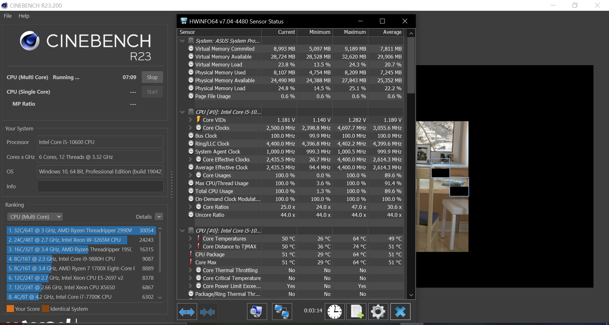Open HWiNFO remote monitor icon
The width and height of the screenshot is (609, 325).
257,312
